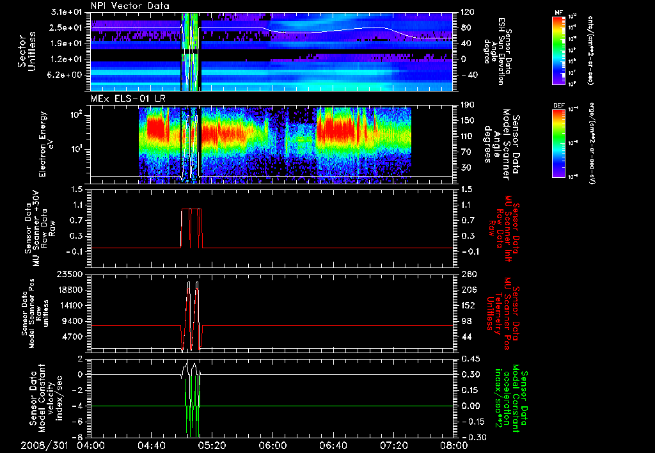655x453 pixels.
Task: Click the NPI sector spectrogram plot
Action: point(272,52)
